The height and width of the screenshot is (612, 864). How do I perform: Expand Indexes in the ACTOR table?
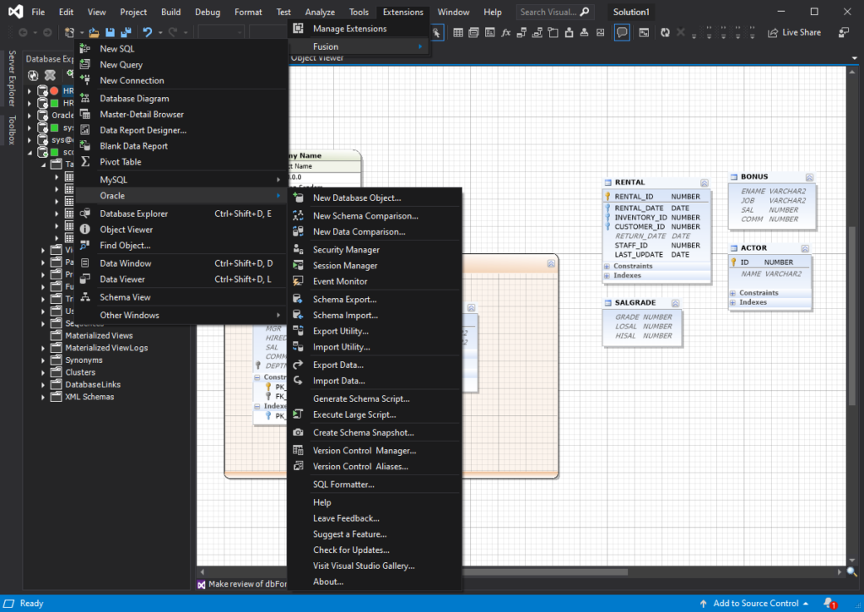pos(733,303)
